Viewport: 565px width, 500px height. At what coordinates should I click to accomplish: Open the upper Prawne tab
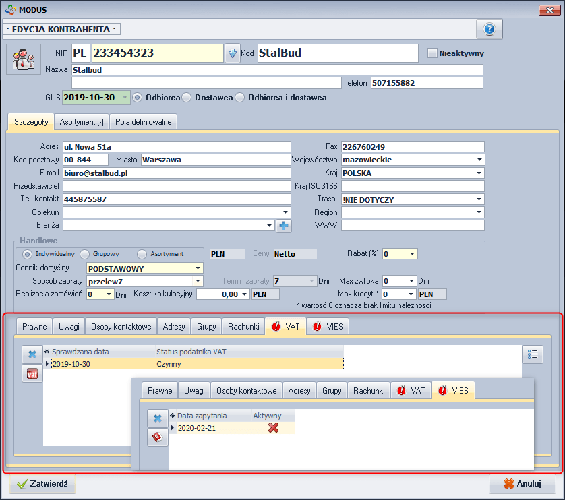click(x=34, y=327)
